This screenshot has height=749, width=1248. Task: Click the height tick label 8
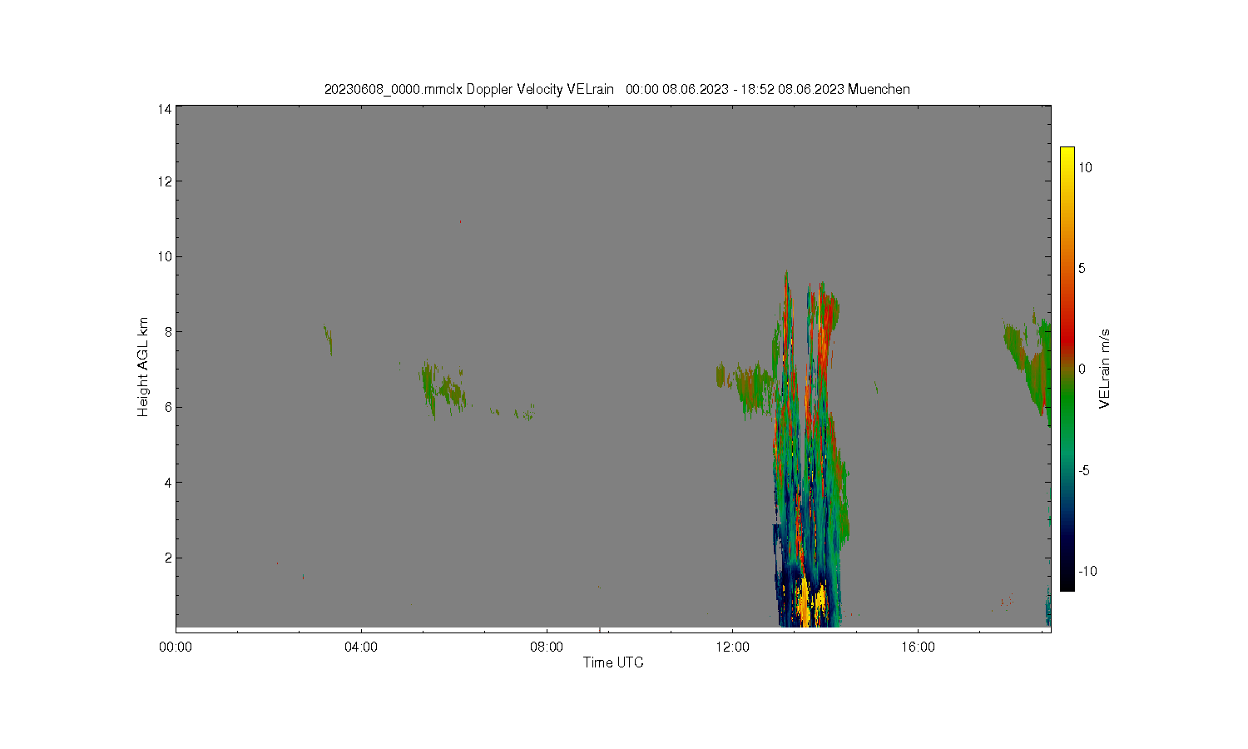pyautogui.click(x=168, y=332)
